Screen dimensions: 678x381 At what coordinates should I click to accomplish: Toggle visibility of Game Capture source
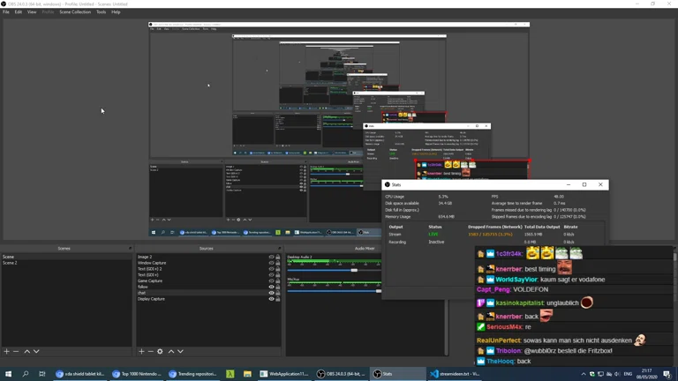pyautogui.click(x=272, y=281)
